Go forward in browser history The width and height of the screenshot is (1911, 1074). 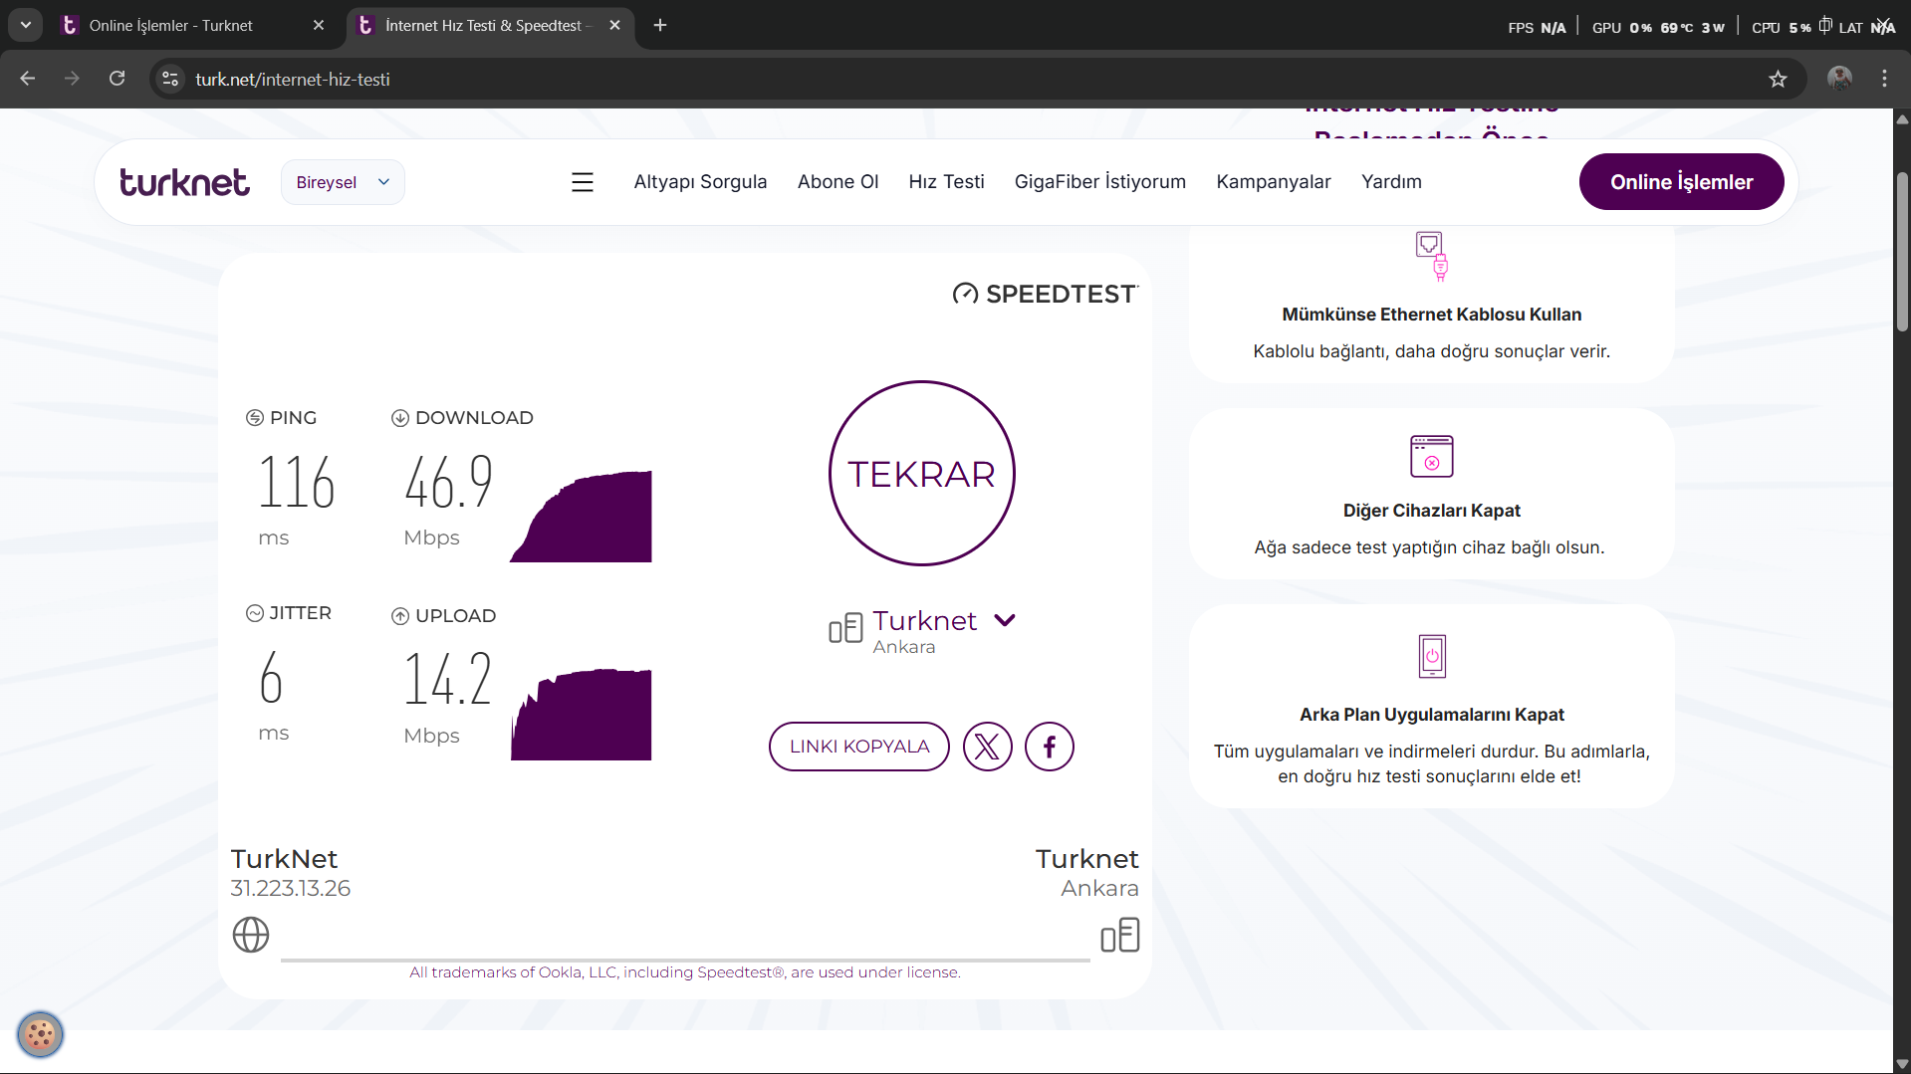click(x=72, y=79)
